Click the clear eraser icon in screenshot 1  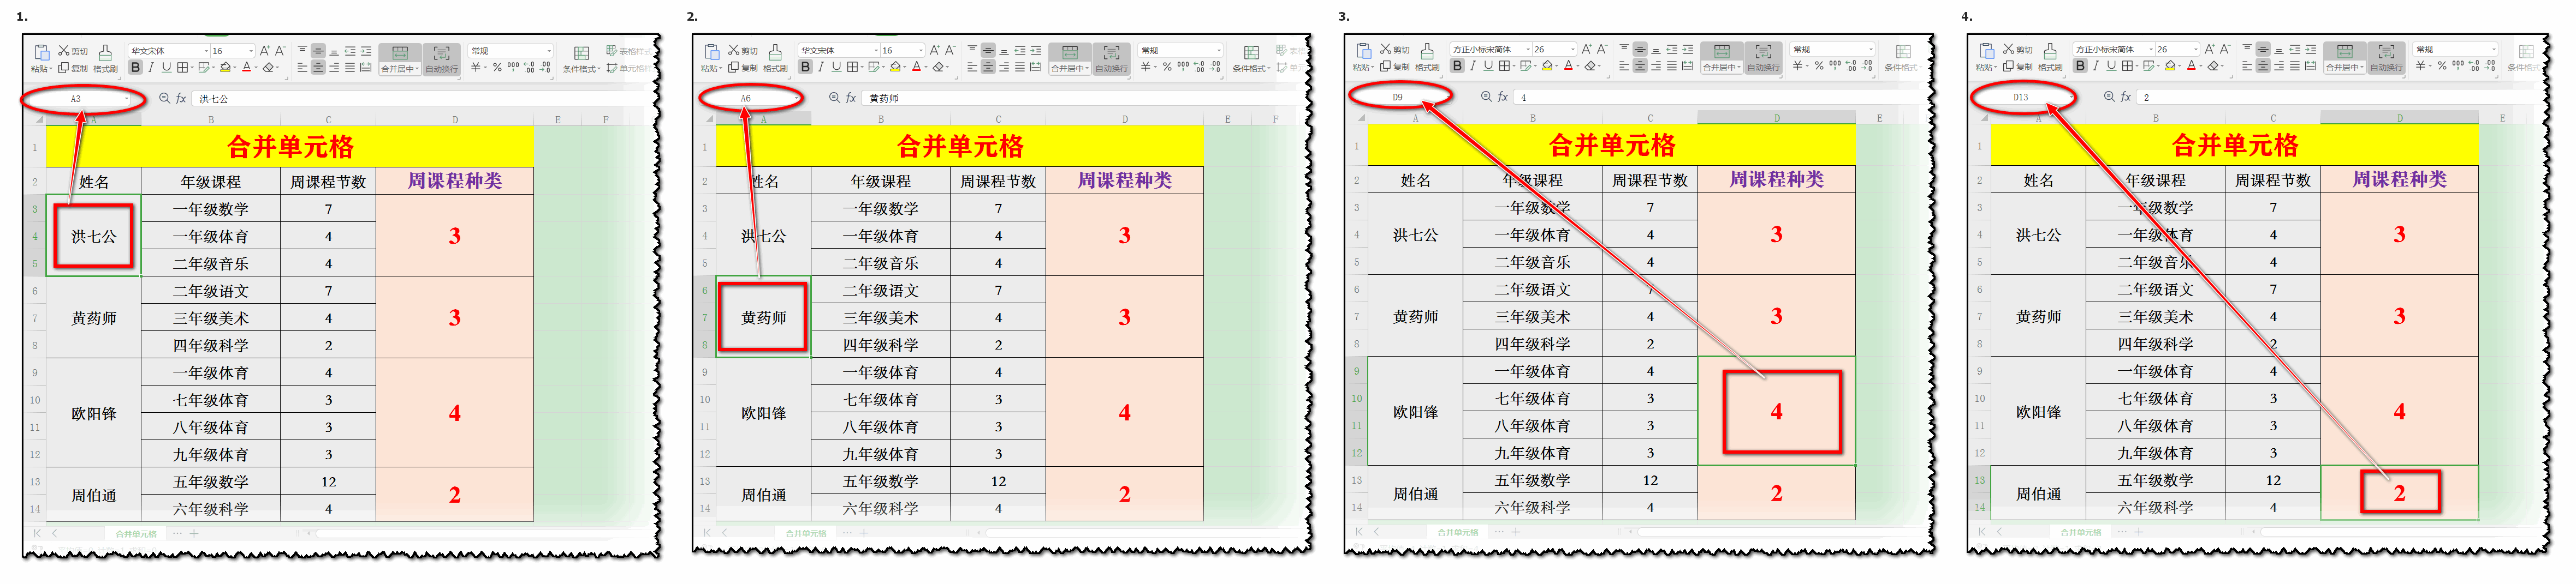[268, 68]
